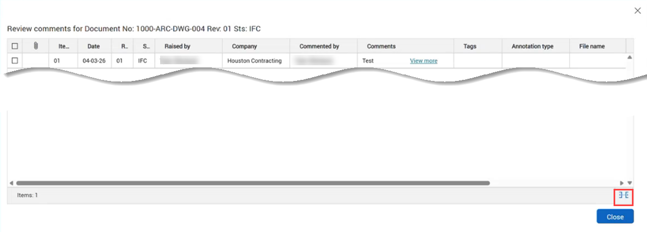Close dialog with the X icon

[x=637, y=11]
